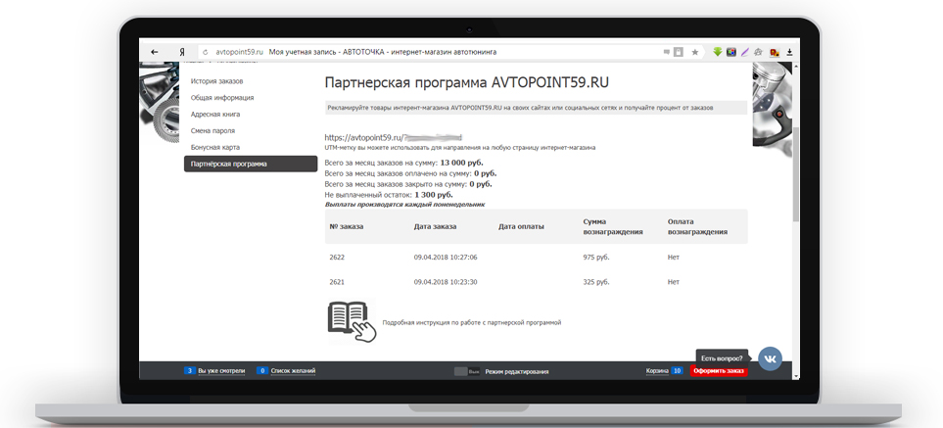Open VK chat round button
The height and width of the screenshot is (428, 943).
click(x=770, y=358)
